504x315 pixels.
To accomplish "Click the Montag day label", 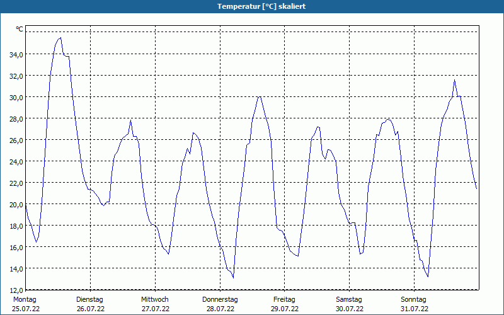I will tap(25, 300).
